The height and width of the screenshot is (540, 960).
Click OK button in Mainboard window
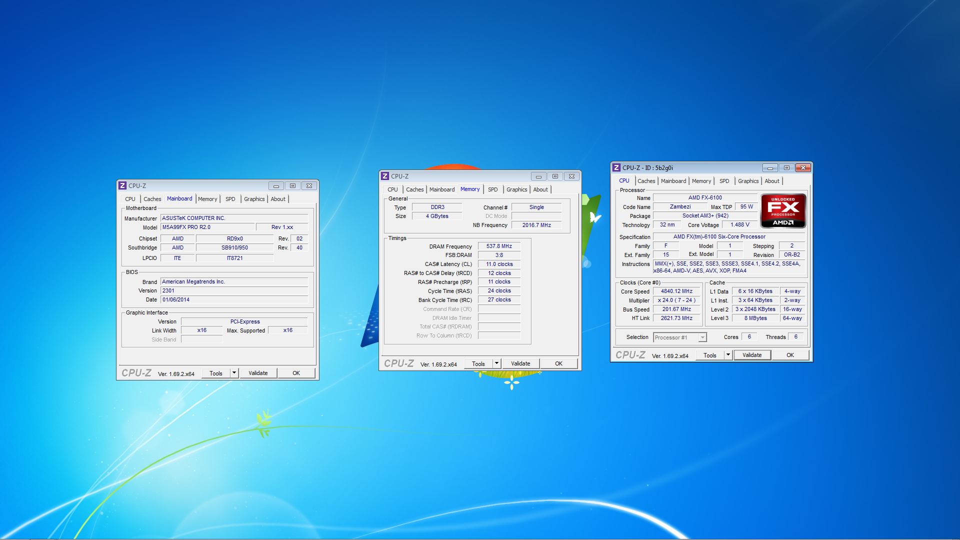coord(296,373)
